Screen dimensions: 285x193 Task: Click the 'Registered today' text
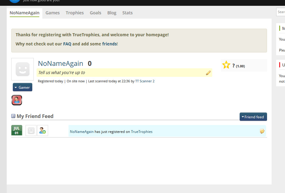(51, 81)
